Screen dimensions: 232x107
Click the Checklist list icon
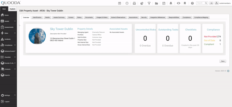(x=2, y=57)
